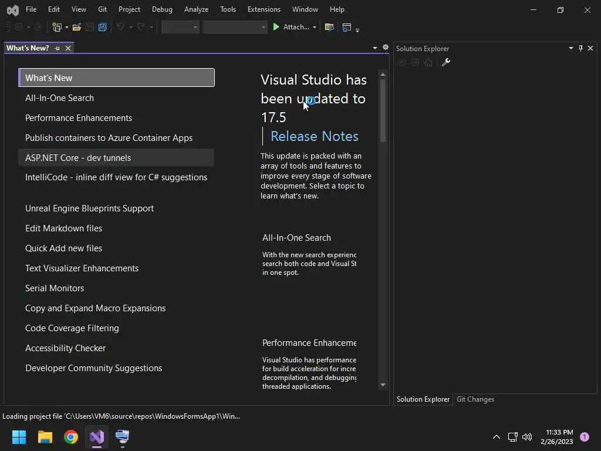The height and width of the screenshot is (451, 601).
Task: Select ASP.NET Core - dev tunnels topic
Action: 116,157
